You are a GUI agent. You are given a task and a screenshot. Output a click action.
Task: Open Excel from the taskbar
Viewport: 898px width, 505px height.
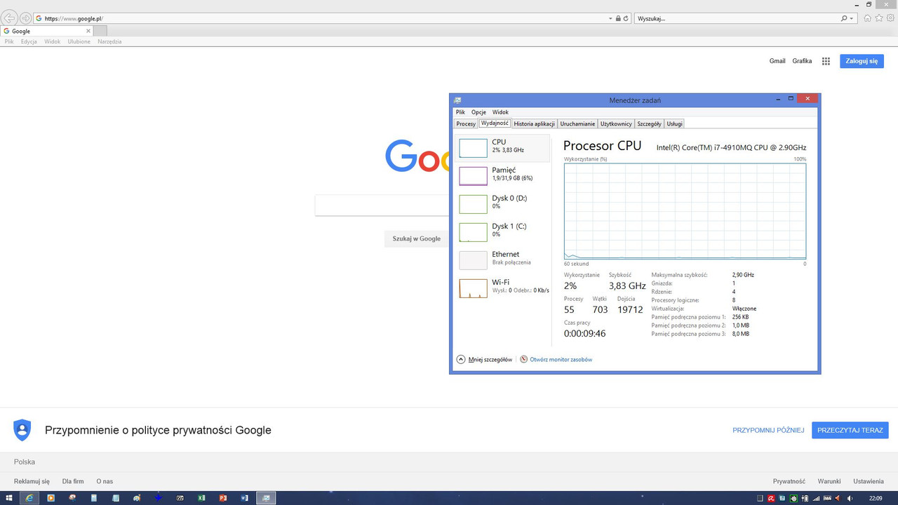coord(201,498)
